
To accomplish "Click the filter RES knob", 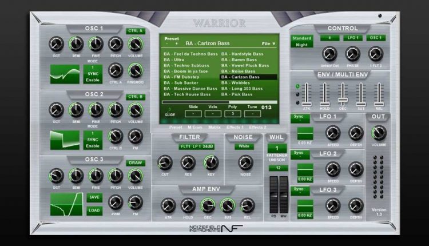I will [x=188, y=162].
